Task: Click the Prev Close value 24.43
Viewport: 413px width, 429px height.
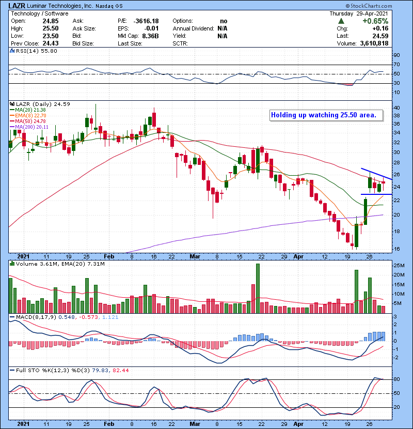Action: pyautogui.click(x=51, y=43)
